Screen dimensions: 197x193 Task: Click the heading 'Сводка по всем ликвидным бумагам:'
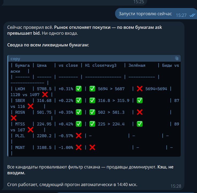[x=48, y=45]
